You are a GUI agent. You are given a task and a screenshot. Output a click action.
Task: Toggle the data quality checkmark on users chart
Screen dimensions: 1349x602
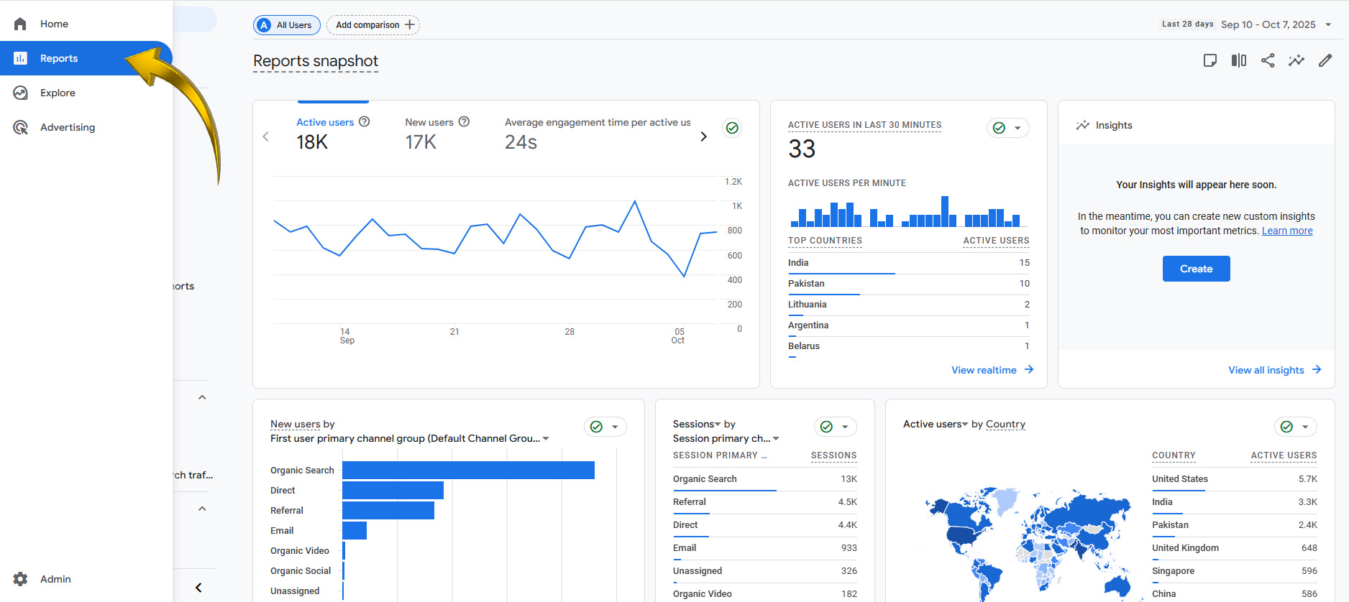pos(732,128)
